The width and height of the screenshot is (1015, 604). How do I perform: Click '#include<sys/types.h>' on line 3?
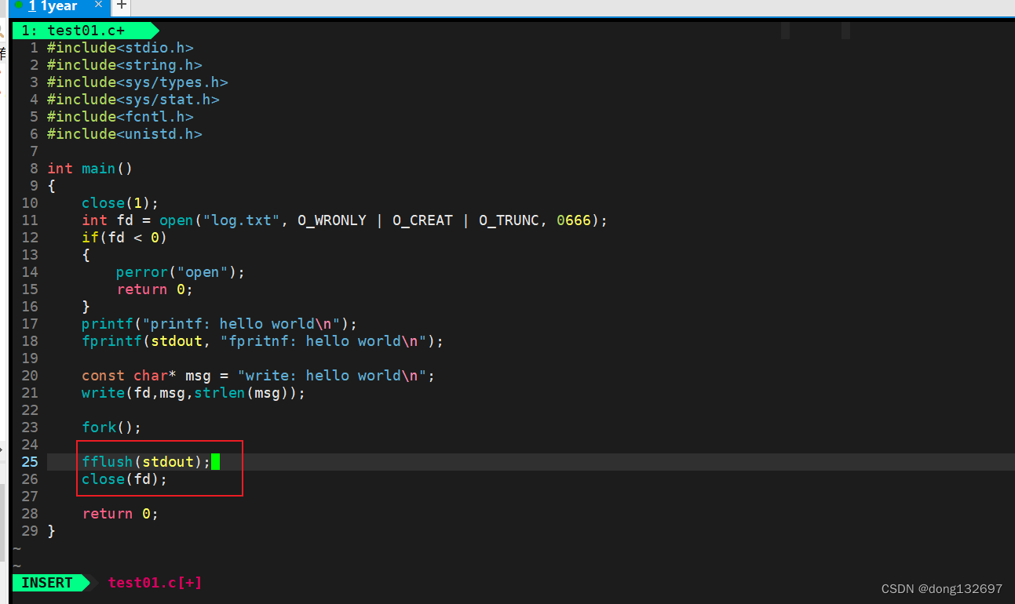coord(137,82)
